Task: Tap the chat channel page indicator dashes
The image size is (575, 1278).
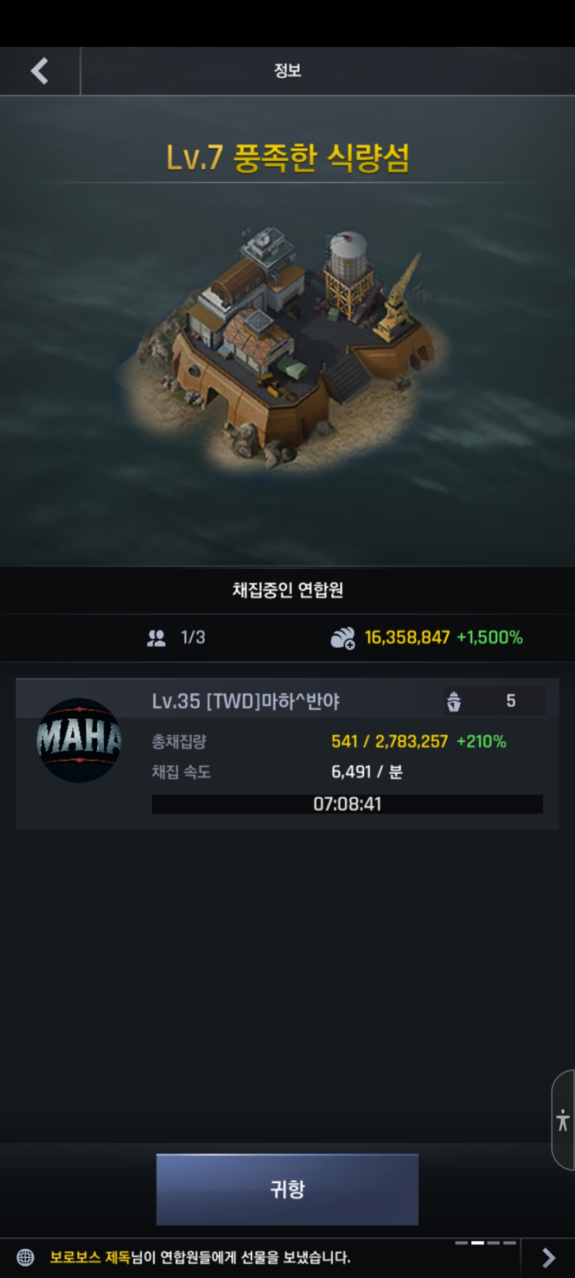Action: (486, 1243)
